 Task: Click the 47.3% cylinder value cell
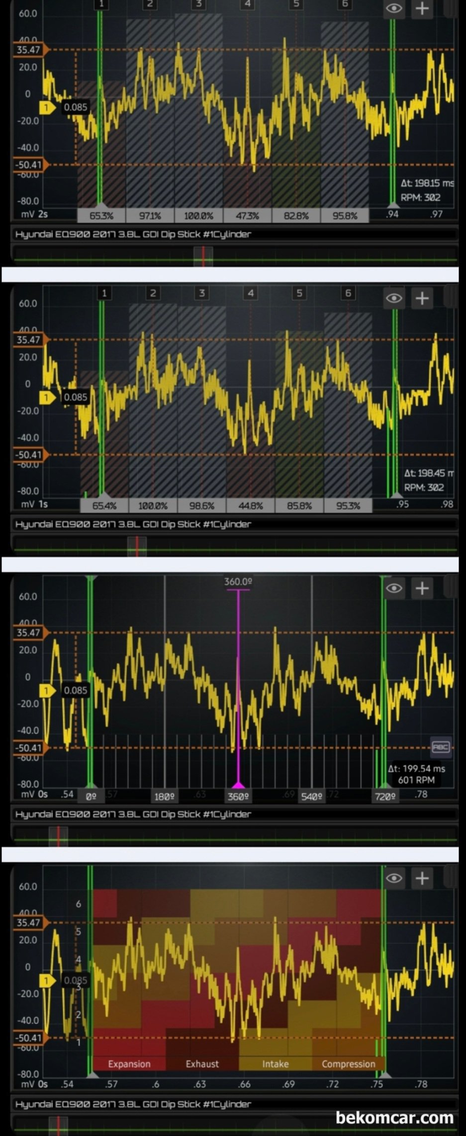coord(247,216)
